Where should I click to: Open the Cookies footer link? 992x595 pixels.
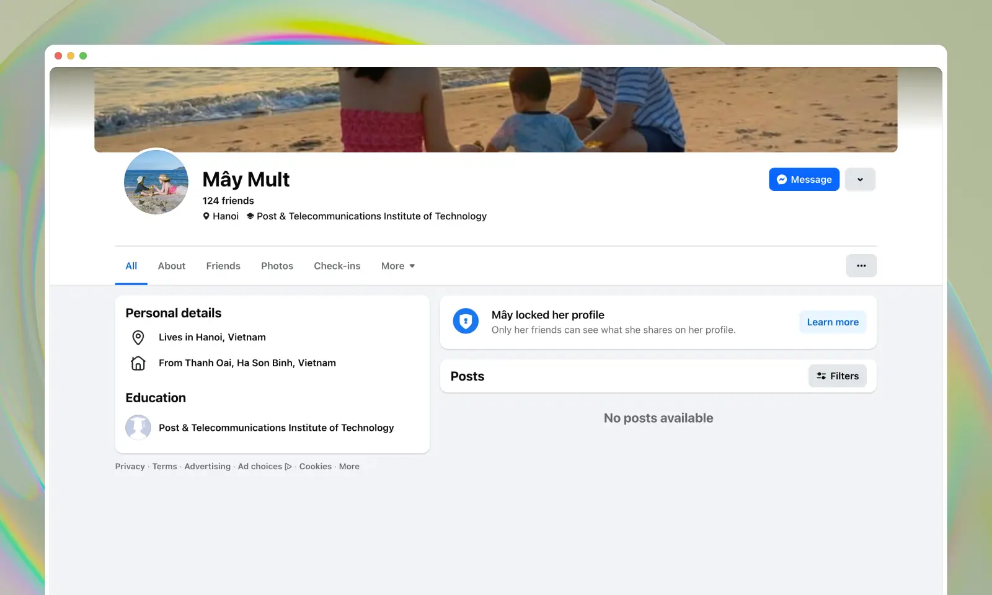316,467
